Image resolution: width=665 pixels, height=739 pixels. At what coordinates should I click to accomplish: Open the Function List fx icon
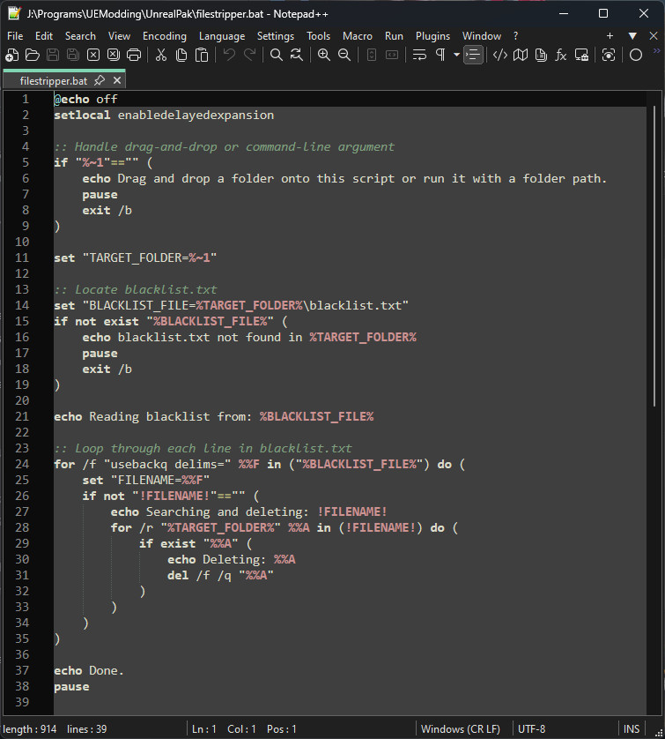click(x=561, y=55)
